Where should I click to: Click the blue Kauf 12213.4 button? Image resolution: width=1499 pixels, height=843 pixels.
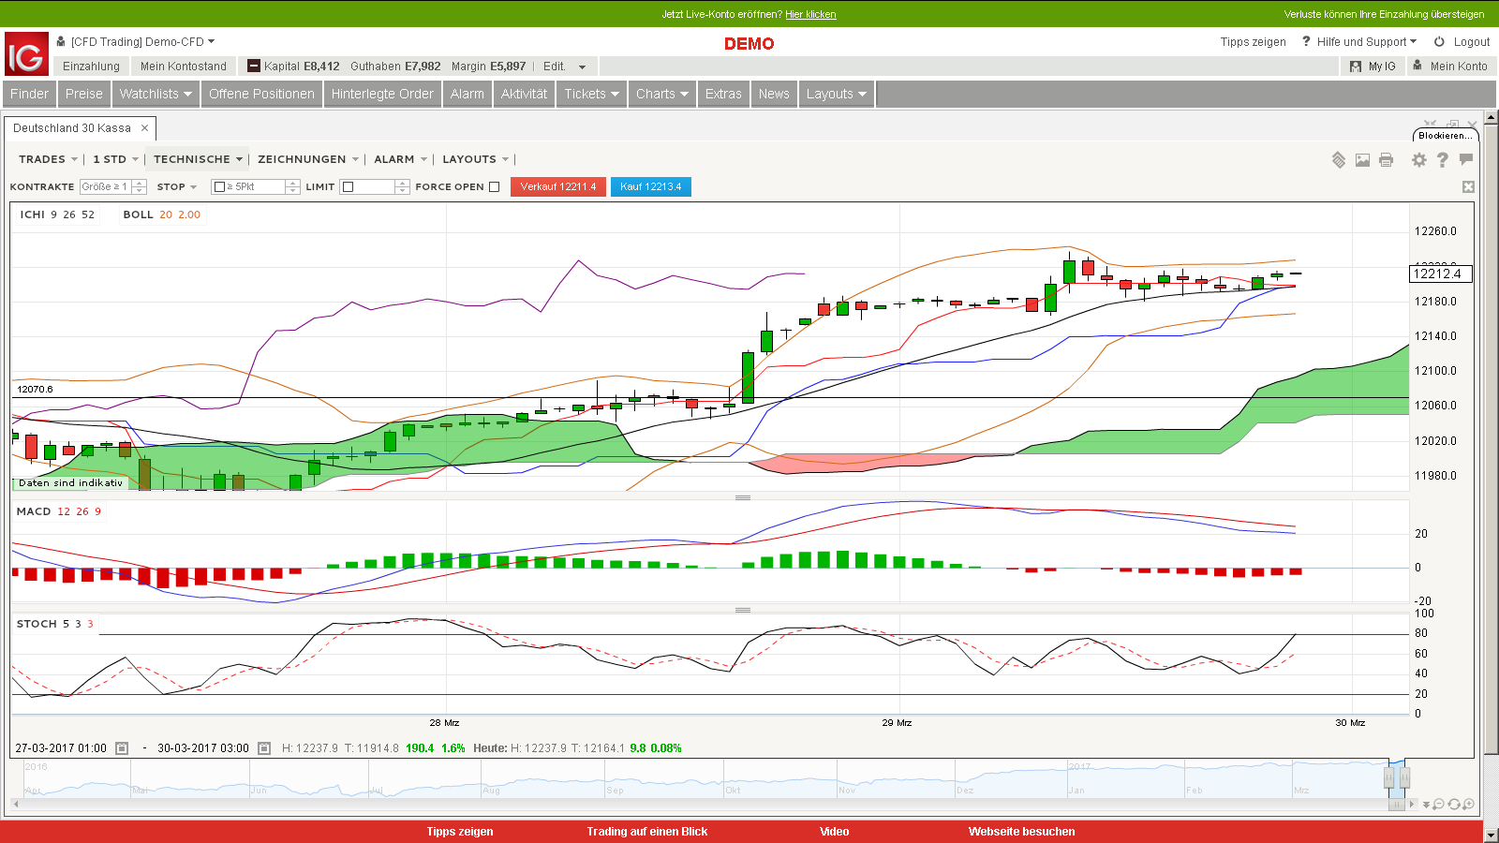coord(650,186)
